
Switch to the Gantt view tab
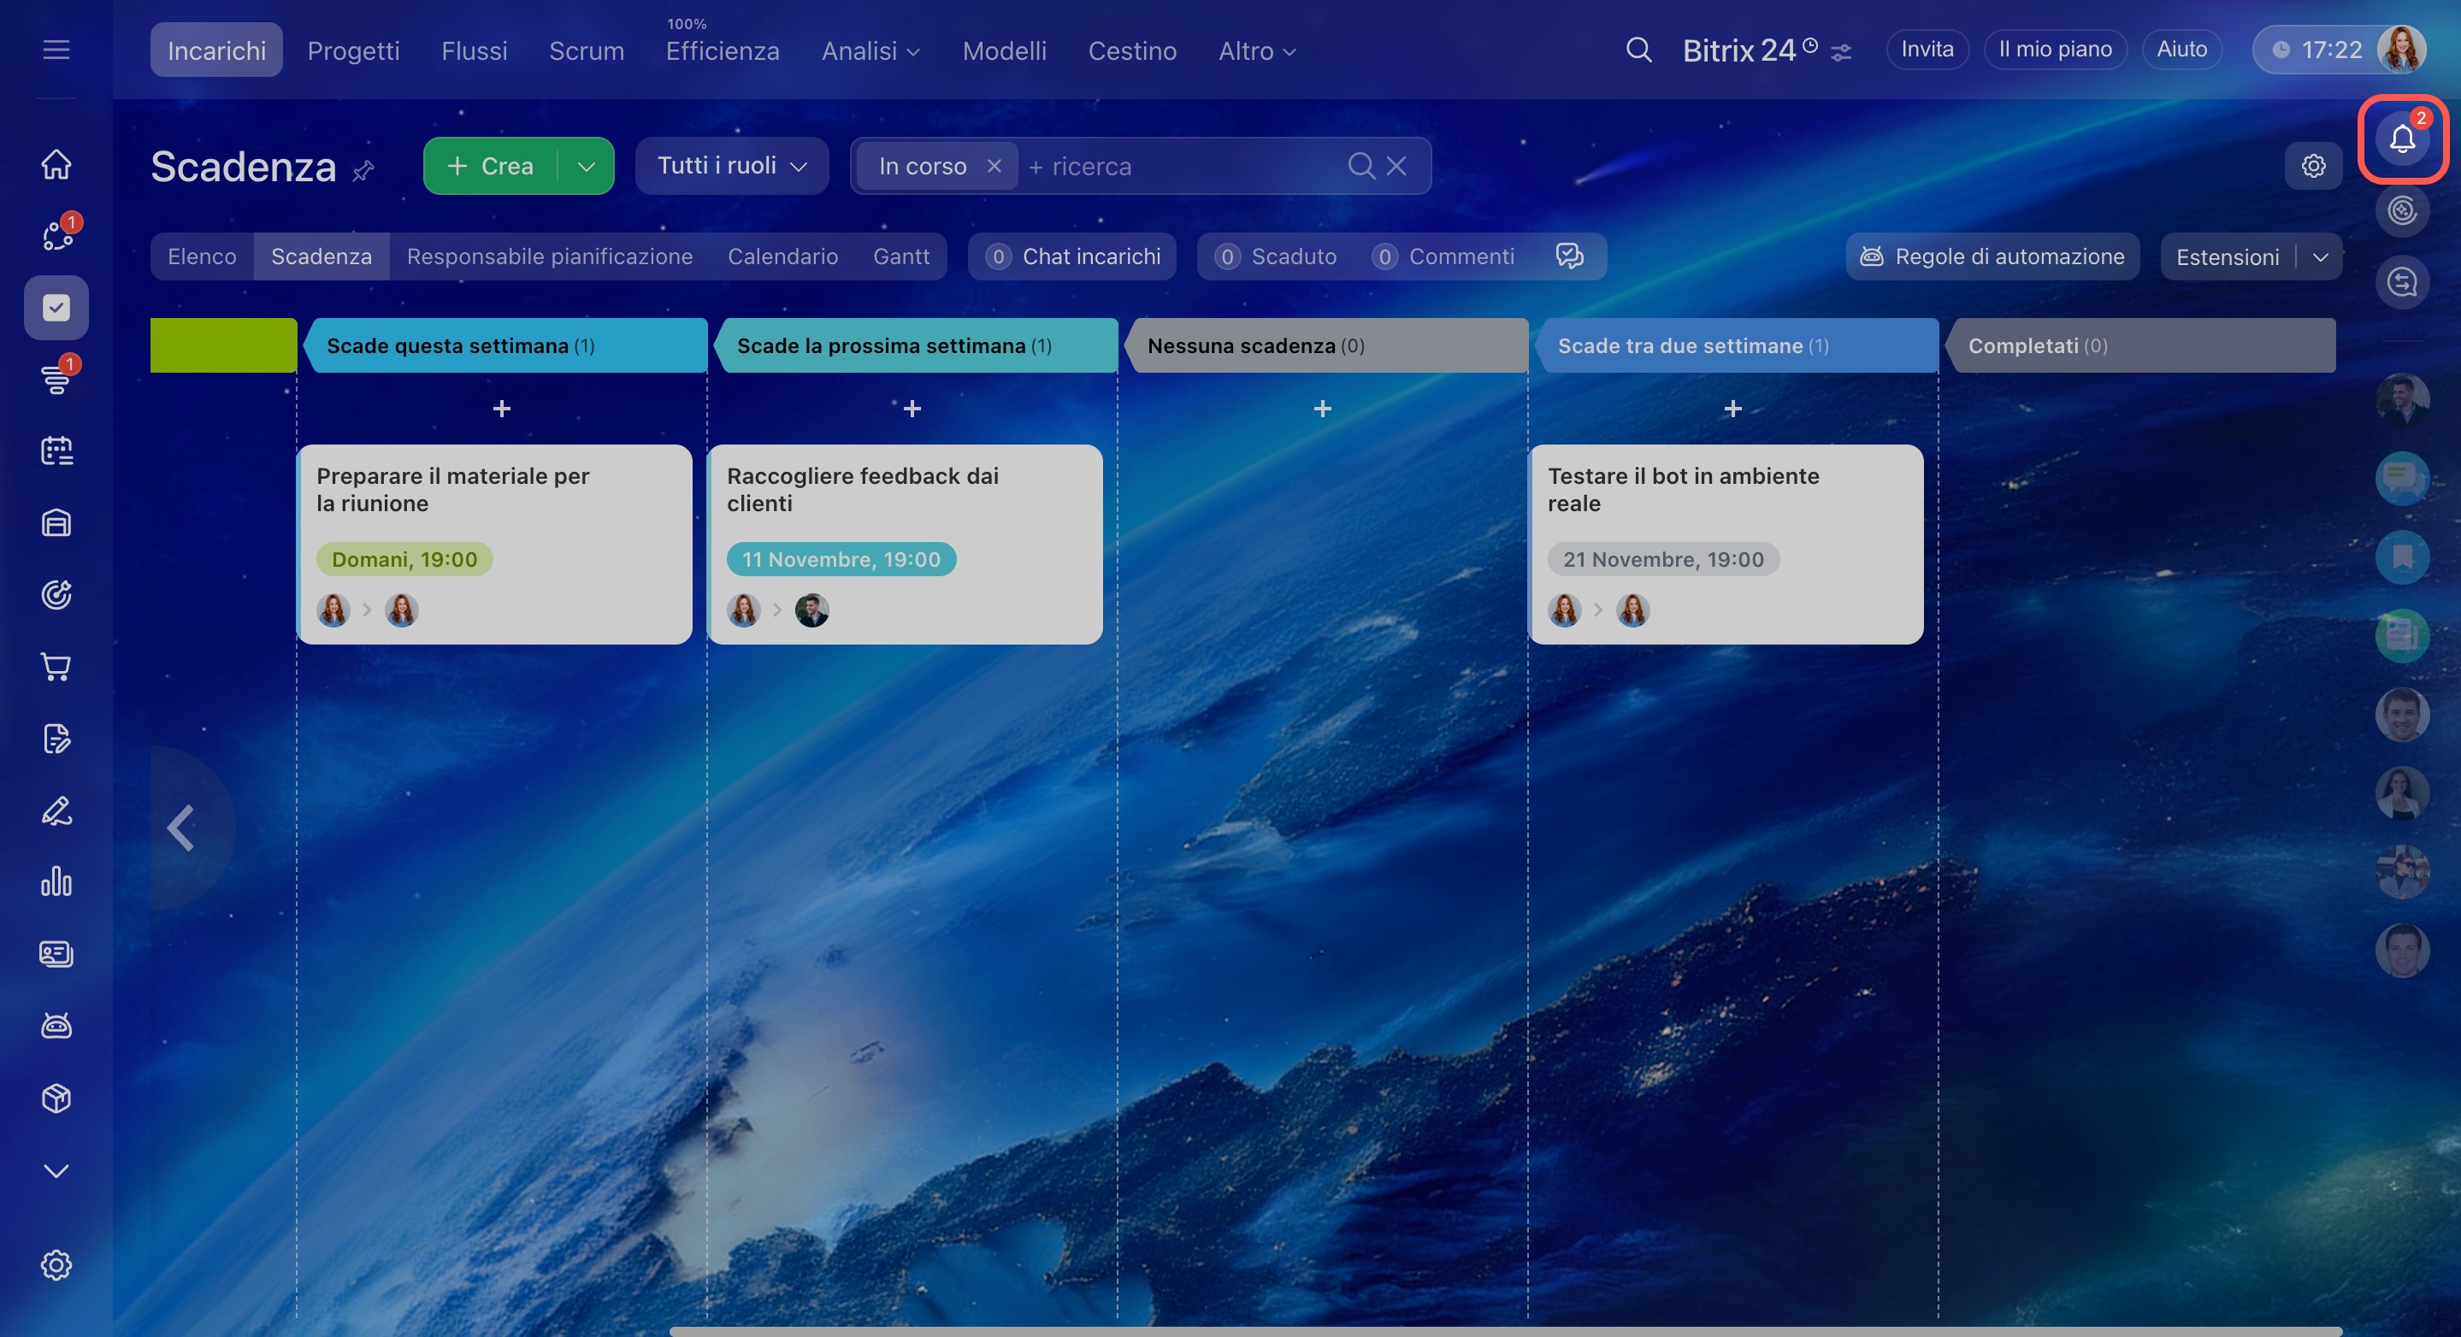(x=900, y=256)
